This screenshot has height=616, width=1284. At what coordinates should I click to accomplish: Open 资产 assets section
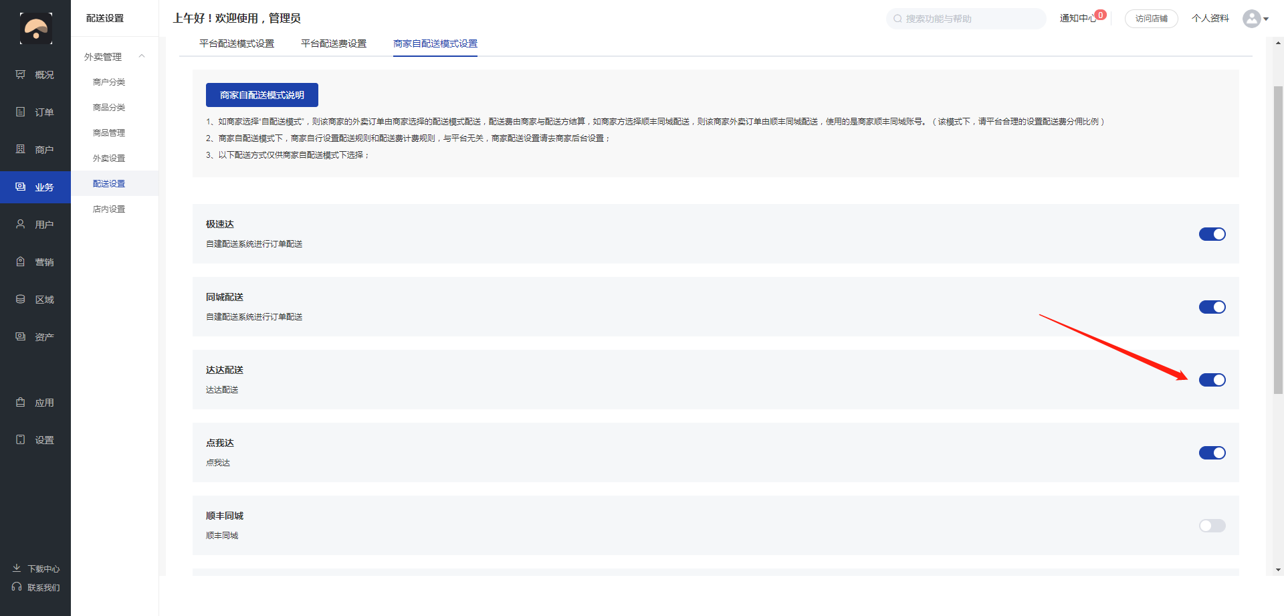click(x=35, y=337)
